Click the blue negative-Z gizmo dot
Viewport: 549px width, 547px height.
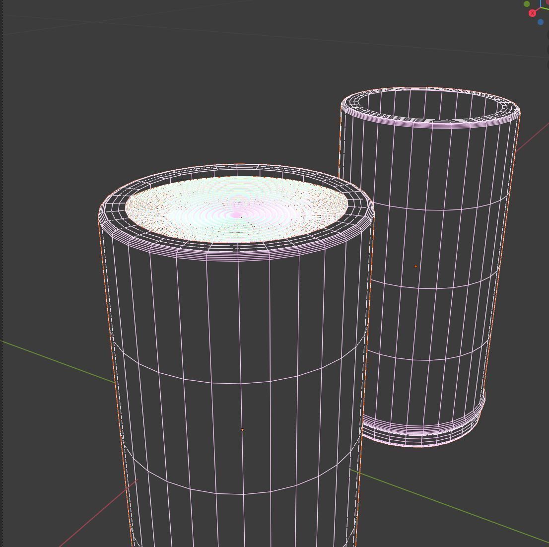[541, 22]
